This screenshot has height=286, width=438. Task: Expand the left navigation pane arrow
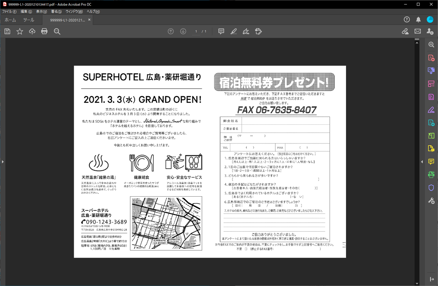pos(2,161)
